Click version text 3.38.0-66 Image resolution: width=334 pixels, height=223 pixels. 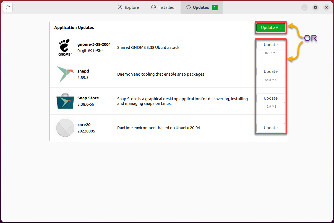click(86, 104)
